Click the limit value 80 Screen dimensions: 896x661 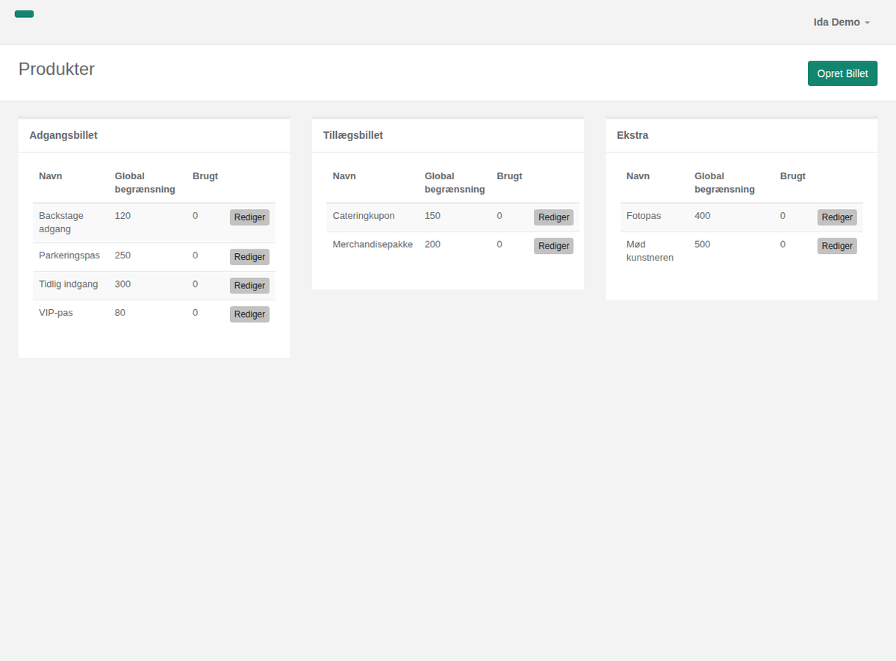pos(120,313)
